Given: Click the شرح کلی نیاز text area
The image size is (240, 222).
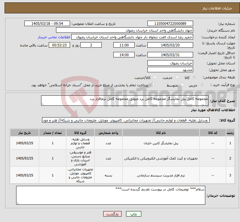Looking at the screenshot, I should point(125,101).
